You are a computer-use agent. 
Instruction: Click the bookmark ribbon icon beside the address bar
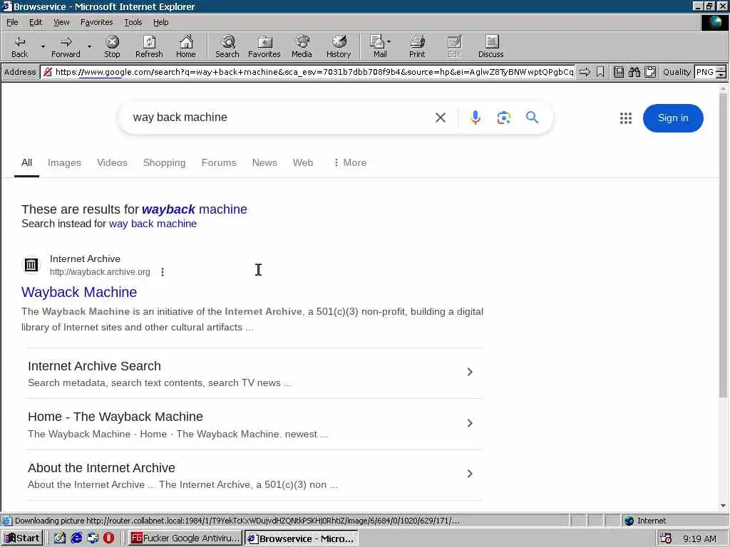tap(600, 72)
